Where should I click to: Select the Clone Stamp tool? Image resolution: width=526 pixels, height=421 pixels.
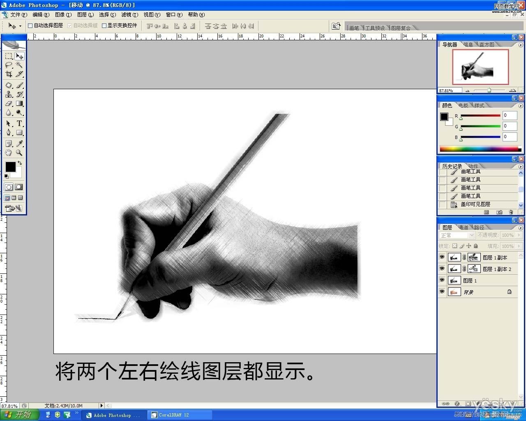pyautogui.click(x=9, y=94)
